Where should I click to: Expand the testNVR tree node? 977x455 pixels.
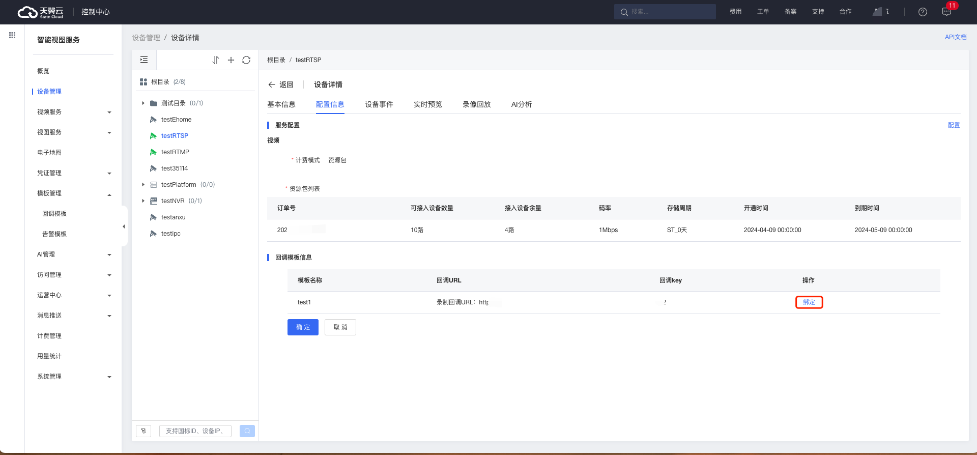143,201
